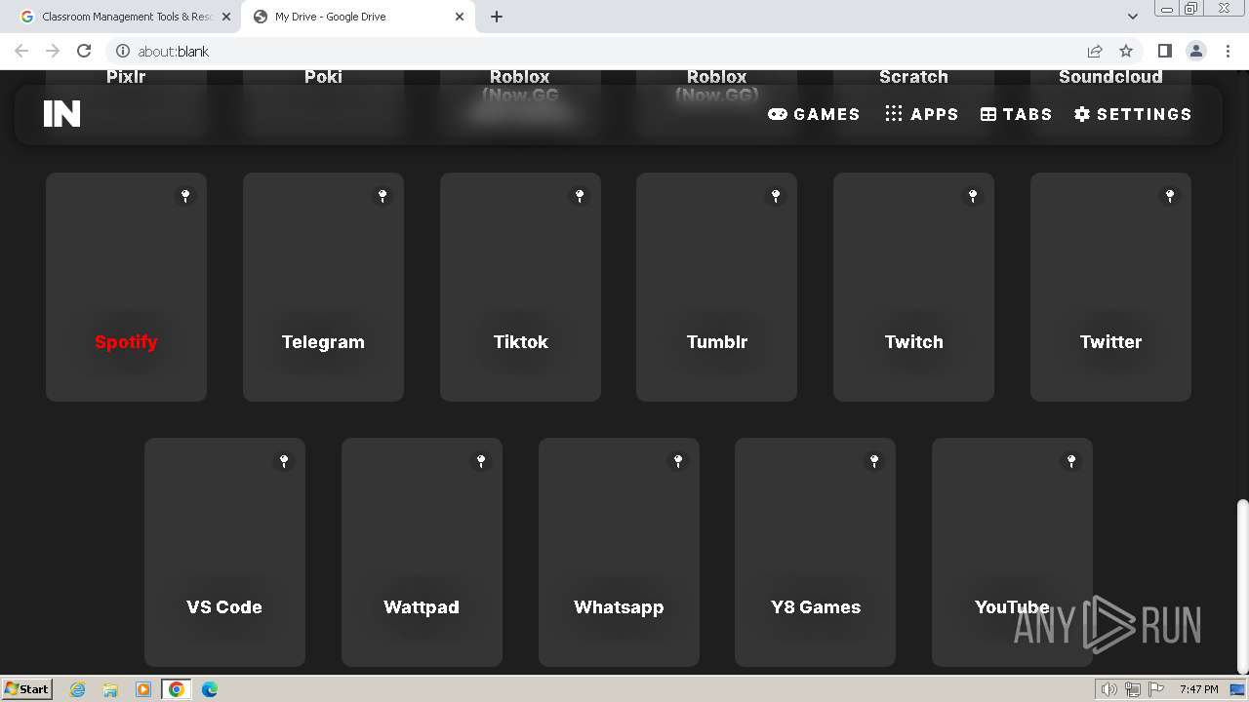The height and width of the screenshot is (702, 1249).
Task: Launch Microsoft Edge from taskbar
Action: pyautogui.click(x=210, y=689)
